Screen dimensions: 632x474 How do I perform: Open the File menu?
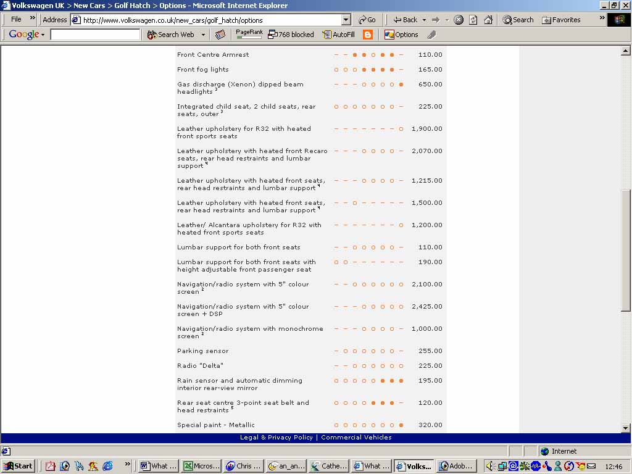[16, 19]
